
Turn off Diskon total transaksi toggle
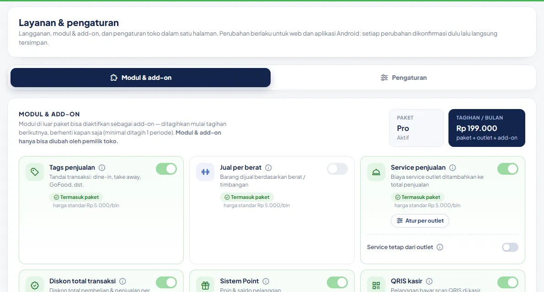coord(166,283)
